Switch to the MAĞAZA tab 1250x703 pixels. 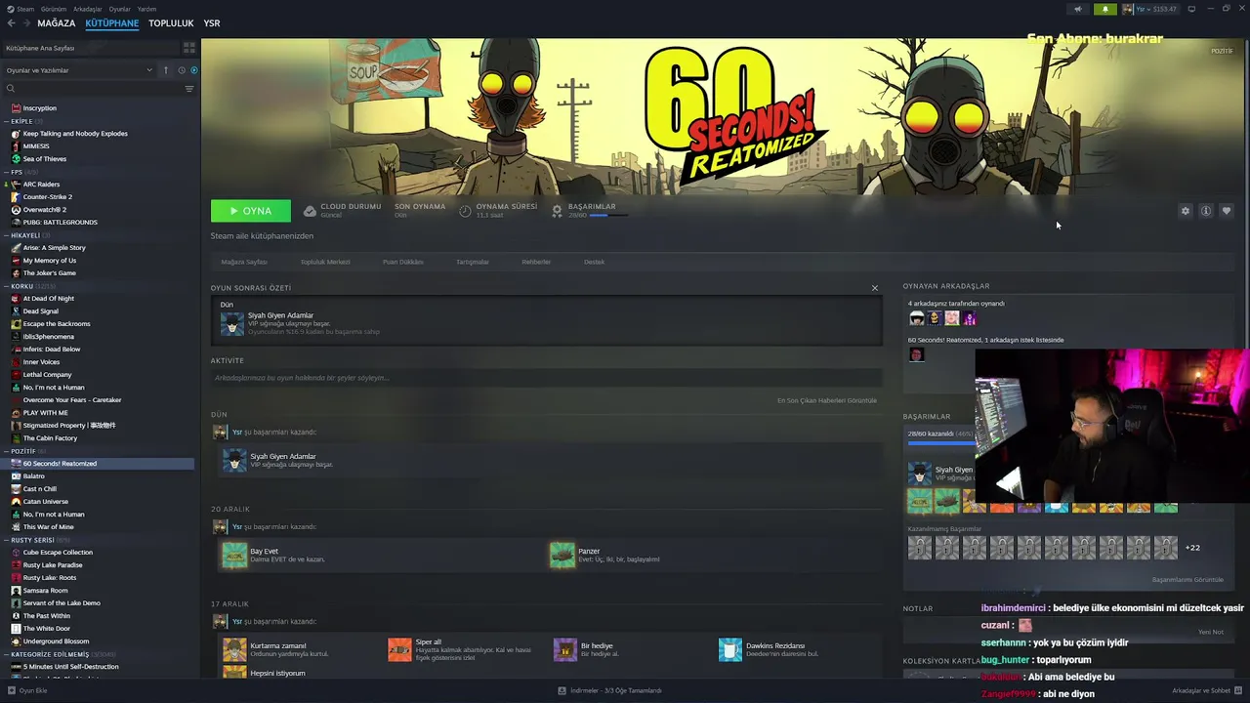pyautogui.click(x=56, y=23)
